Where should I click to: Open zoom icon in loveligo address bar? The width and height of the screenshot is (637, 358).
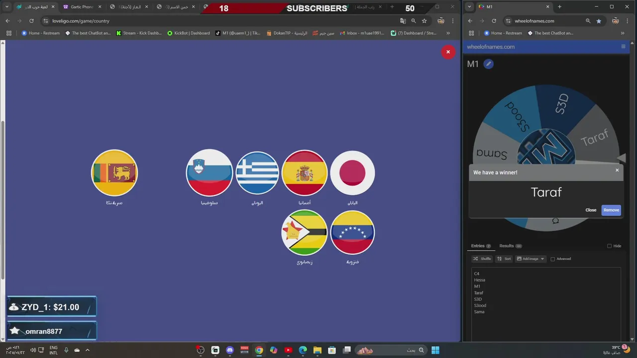tap(414, 21)
